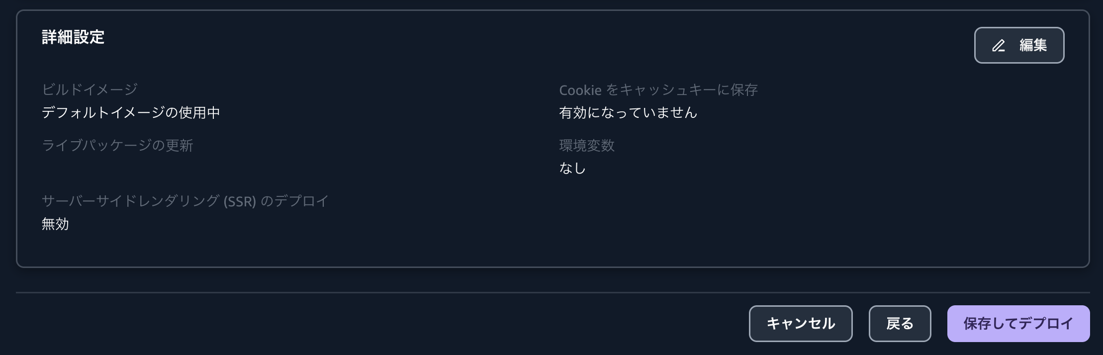Click the キャンセル button
The height and width of the screenshot is (355, 1103).
click(800, 323)
